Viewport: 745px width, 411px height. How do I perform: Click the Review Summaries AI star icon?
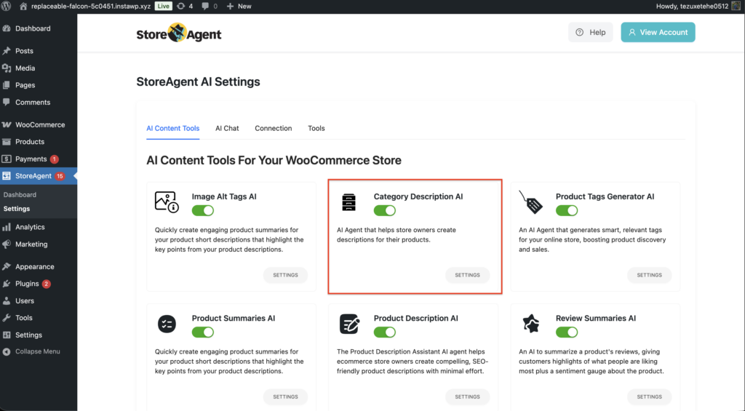click(x=530, y=324)
